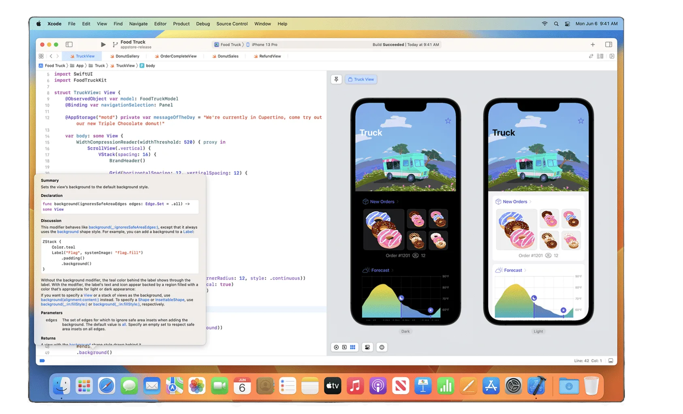This screenshot has width=683, height=414.
Task: Open Control Center in menu bar
Action: click(567, 24)
